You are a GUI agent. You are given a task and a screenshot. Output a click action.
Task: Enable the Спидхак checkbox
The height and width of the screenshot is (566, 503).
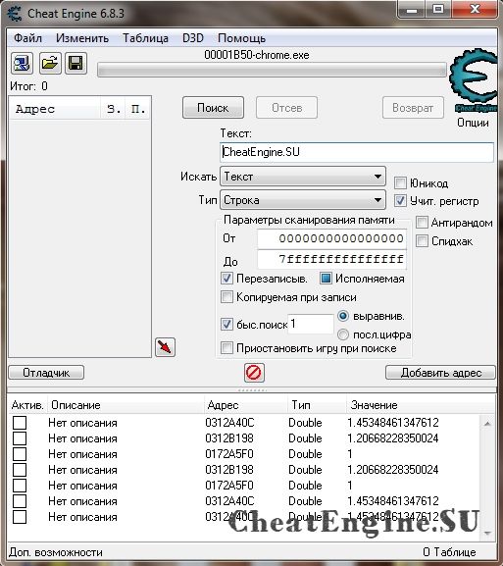click(422, 240)
